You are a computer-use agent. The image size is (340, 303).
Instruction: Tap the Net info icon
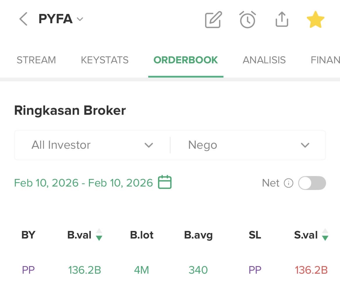pos(288,183)
